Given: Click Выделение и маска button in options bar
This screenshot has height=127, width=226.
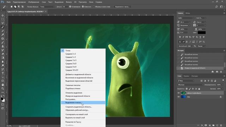Looking at the screenshot, I should [123, 7].
